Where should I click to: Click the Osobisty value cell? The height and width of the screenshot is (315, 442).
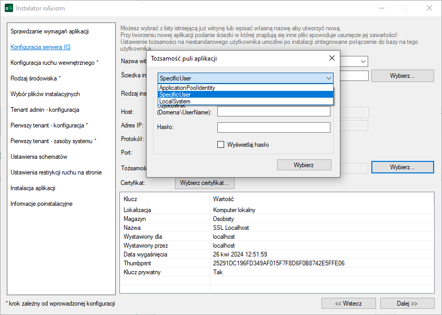(x=224, y=219)
